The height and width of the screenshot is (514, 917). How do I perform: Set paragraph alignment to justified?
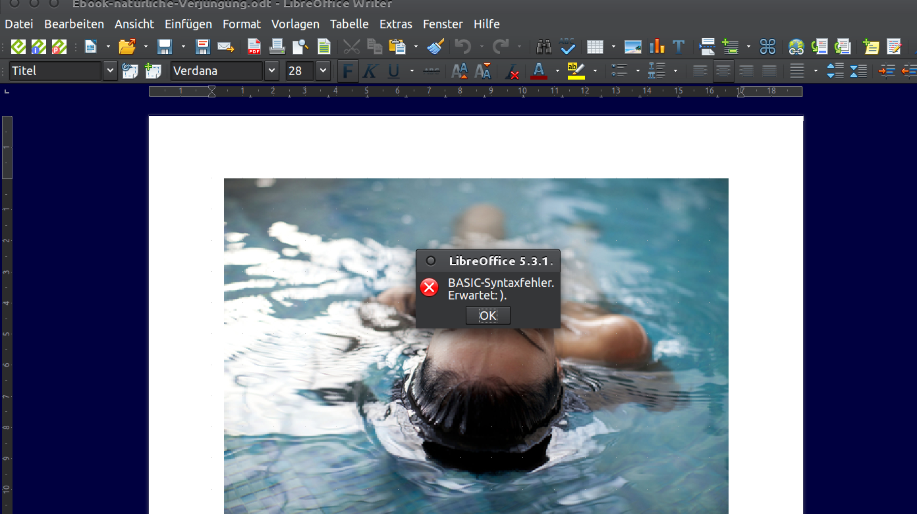tap(769, 70)
